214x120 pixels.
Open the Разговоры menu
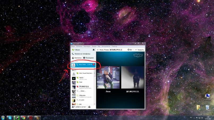(87, 47)
